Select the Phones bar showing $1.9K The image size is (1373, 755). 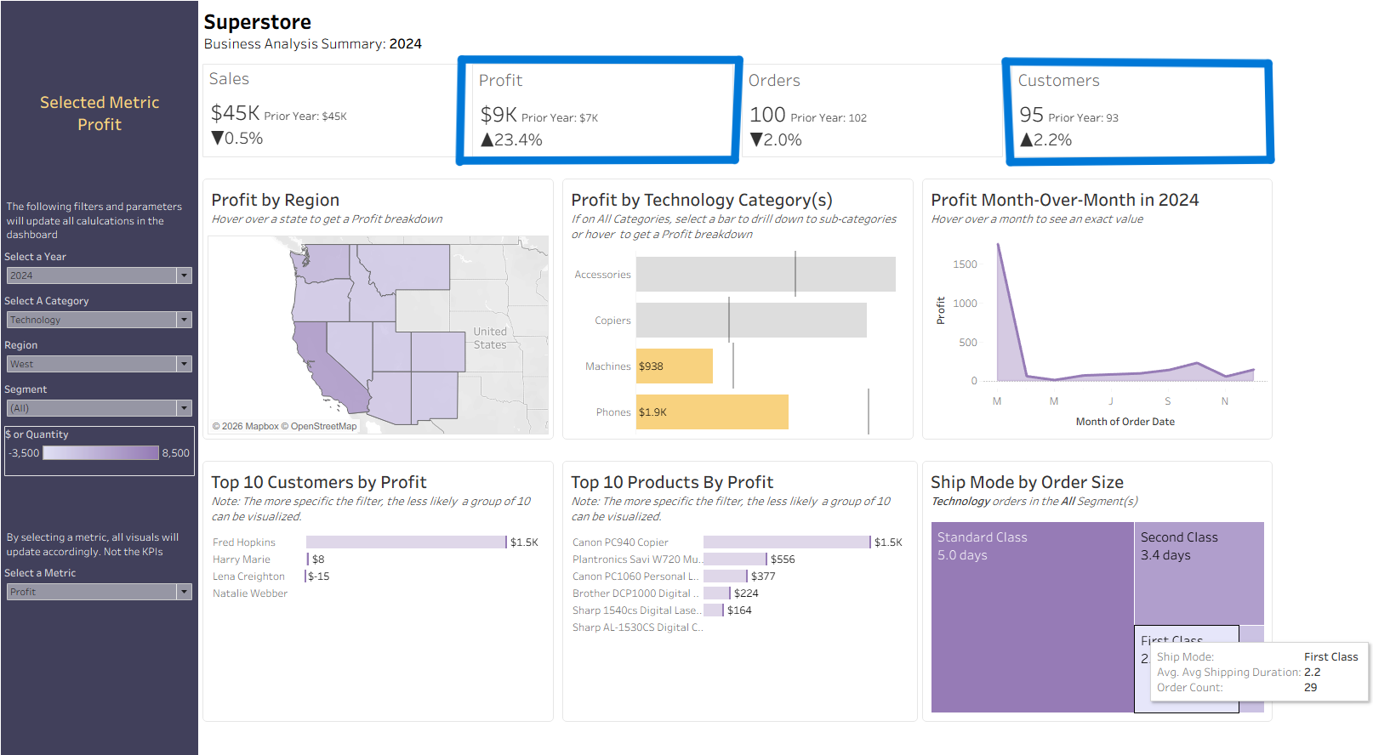tap(712, 412)
